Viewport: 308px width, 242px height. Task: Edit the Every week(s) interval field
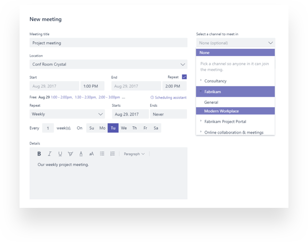(x=48, y=128)
